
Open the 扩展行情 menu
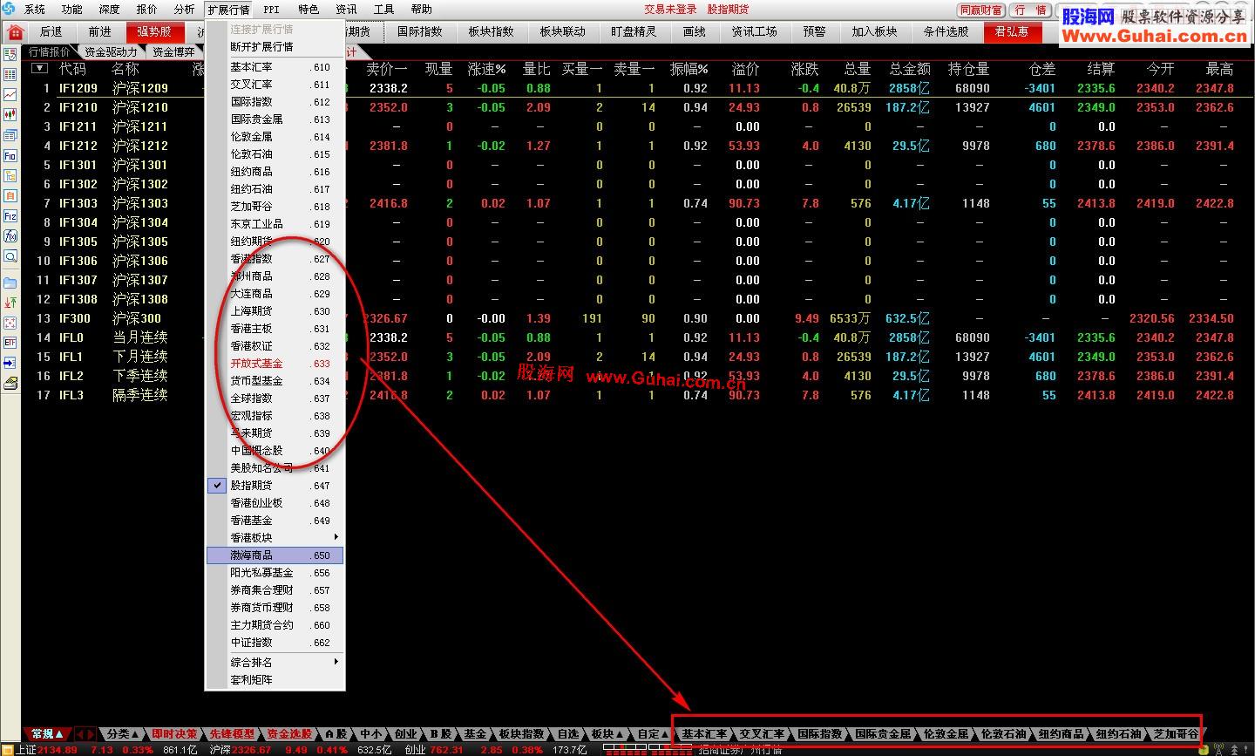(x=228, y=10)
